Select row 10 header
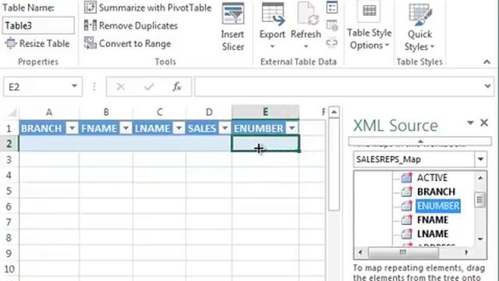This screenshot has width=499, height=281. tap(9, 269)
